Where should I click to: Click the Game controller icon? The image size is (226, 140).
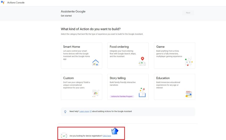click(189, 61)
